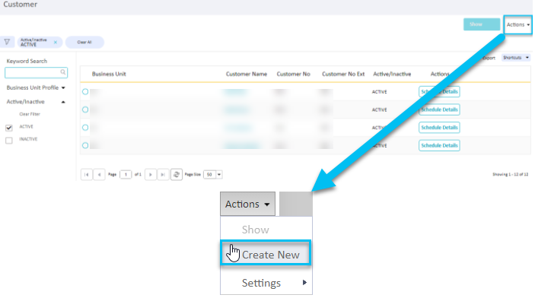This screenshot has height=298, width=535.
Task: Select the third customer row radio button
Action: (85, 128)
